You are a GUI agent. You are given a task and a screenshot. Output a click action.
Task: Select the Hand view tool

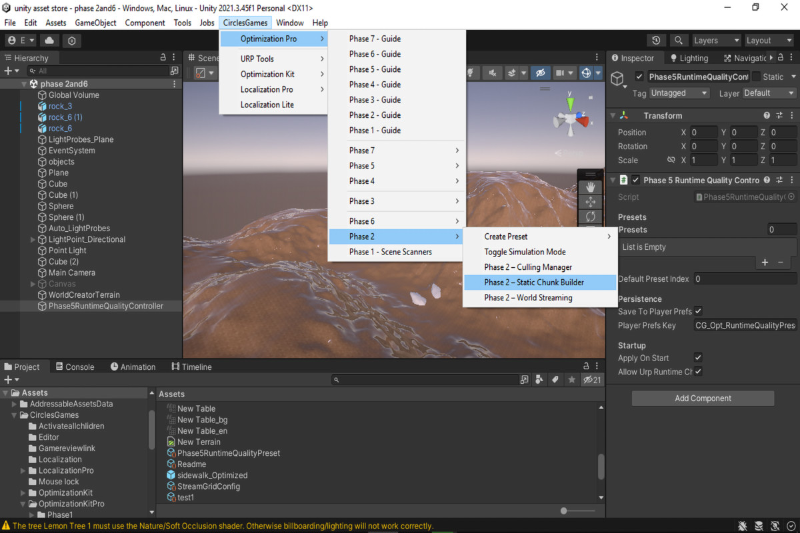point(590,187)
